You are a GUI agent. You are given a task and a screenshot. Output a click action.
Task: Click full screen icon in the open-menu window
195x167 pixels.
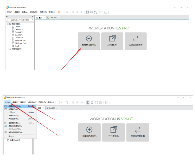click(96, 102)
